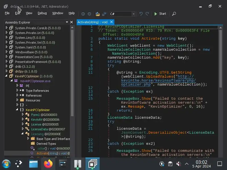
Task: Open the search magnifier tool
Action: (x=174, y=14)
